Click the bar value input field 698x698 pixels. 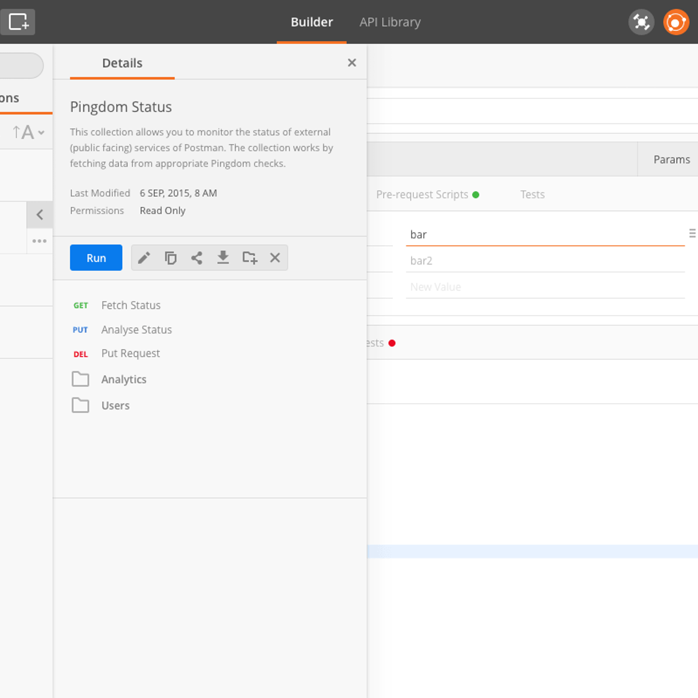point(545,235)
